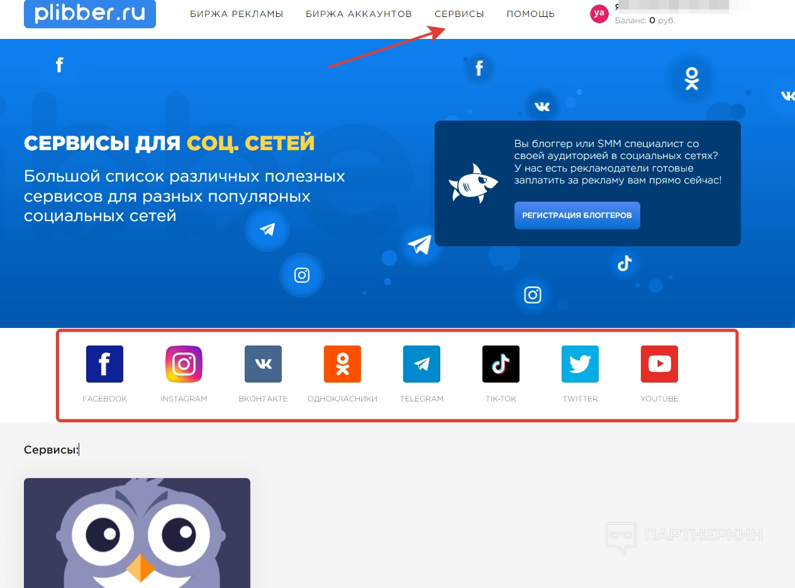
Task: Click the ВКОНТАКТЕ label text
Action: point(263,399)
